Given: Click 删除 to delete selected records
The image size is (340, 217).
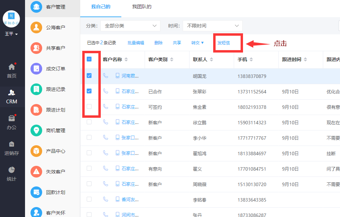Looking at the screenshot, I should 158,43.
